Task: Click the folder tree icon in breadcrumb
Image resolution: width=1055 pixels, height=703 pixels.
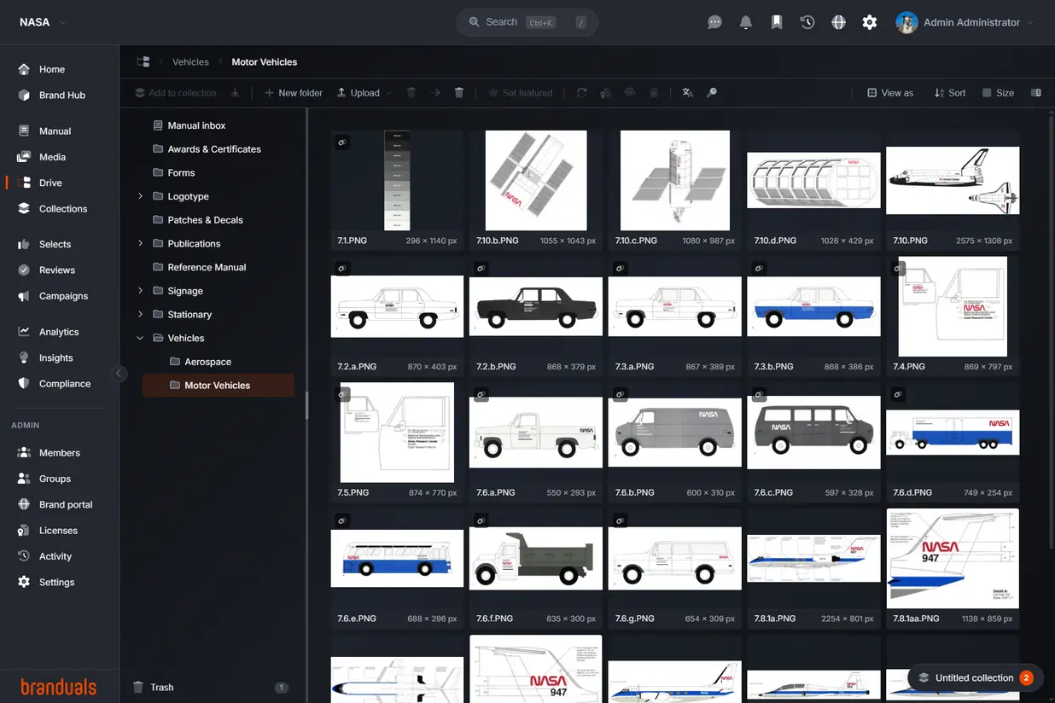Action: 143,61
